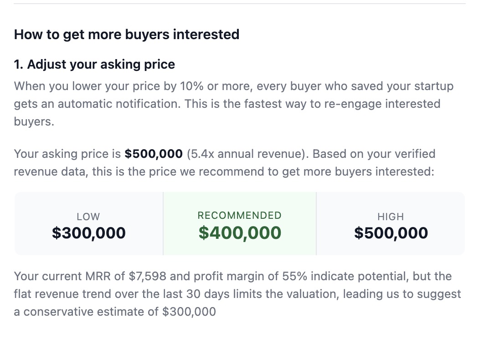Viewport: 484px width, 353px height.
Task: Click the bold $500,000 asking price text
Action: click(x=154, y=154)
